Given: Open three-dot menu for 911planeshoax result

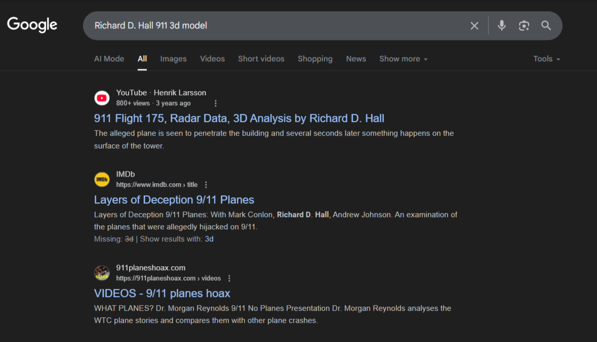Looking at the screenshot, I should click(229, 278).
